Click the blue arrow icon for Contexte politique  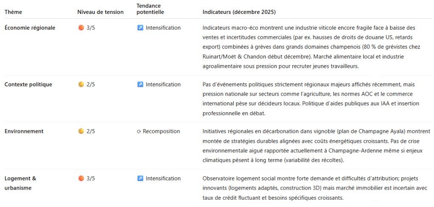click(x=140, y=85)
